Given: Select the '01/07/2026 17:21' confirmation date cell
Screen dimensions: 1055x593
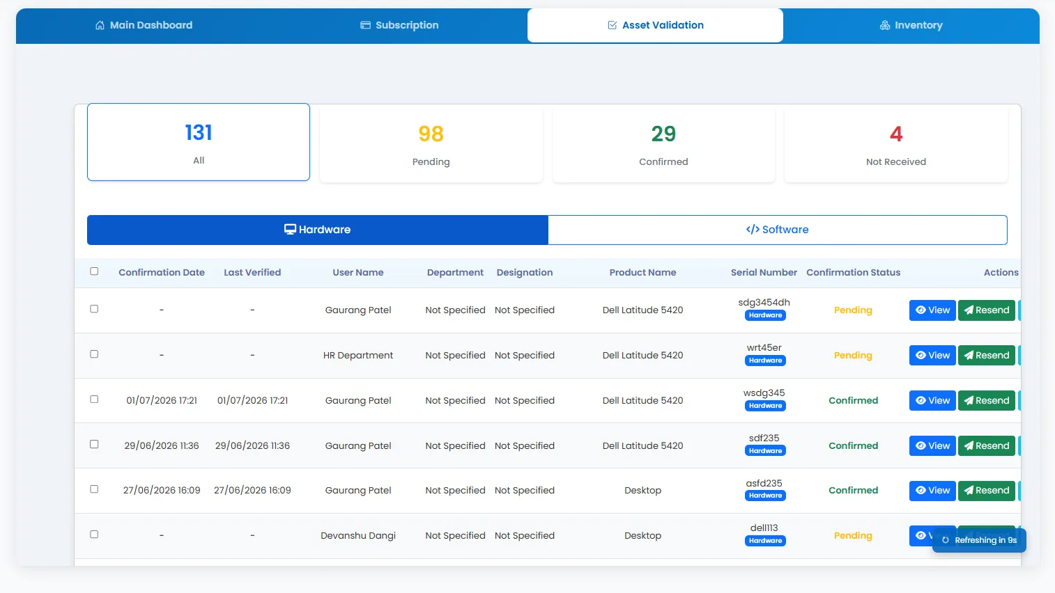Looking at the screenshot, I should [162, 401].
